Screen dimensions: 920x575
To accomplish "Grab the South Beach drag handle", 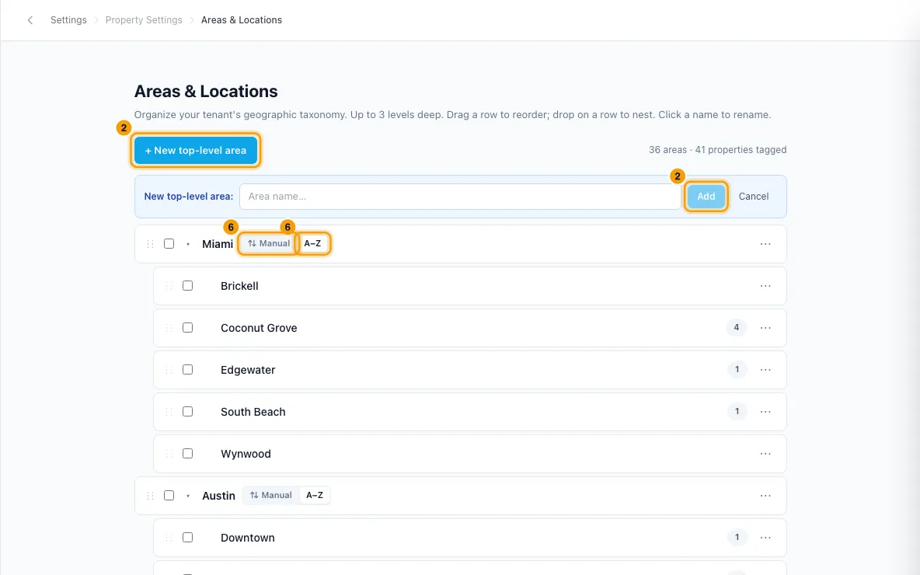I will 169,412.
